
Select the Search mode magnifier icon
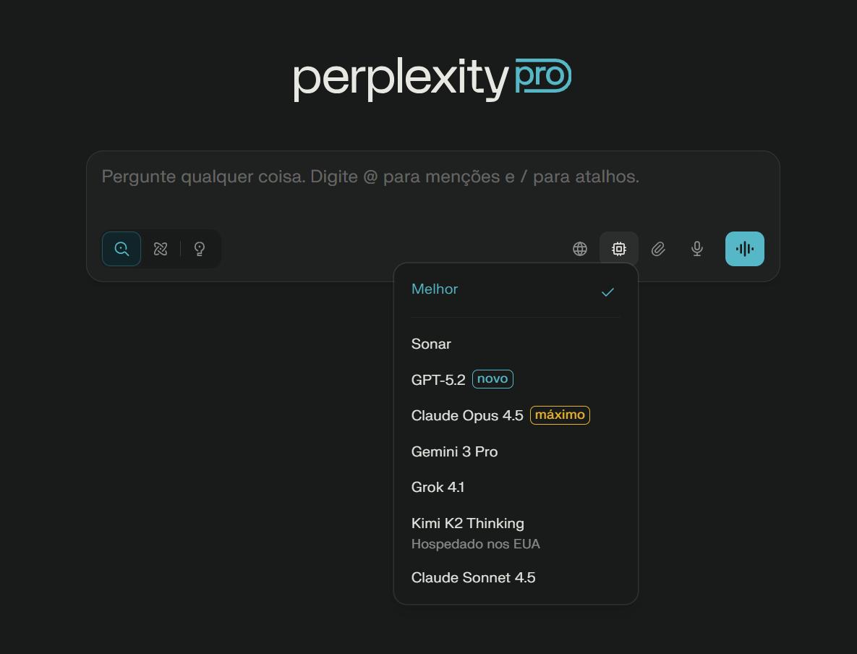tap(121, 249)
